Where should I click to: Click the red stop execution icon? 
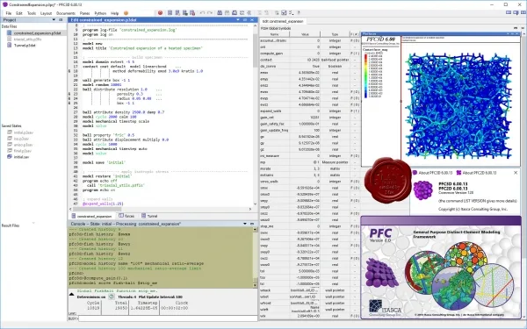[161, 13]
